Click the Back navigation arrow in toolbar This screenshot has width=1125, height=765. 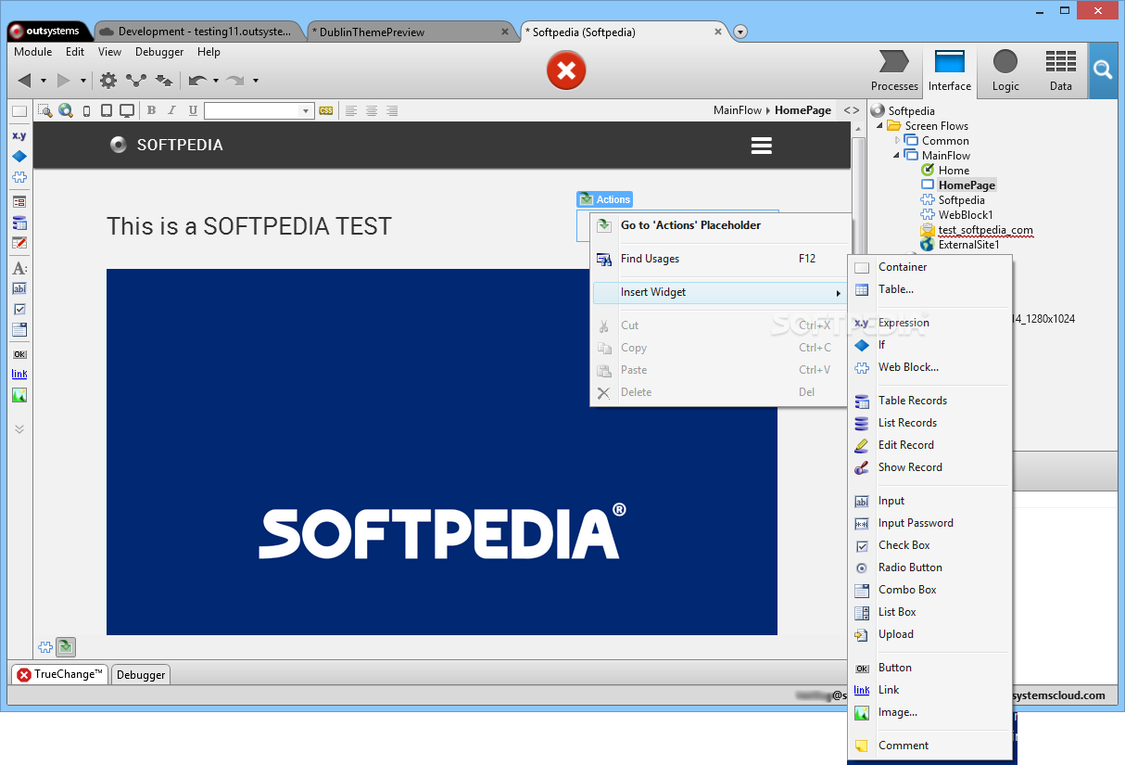point(25,81)
